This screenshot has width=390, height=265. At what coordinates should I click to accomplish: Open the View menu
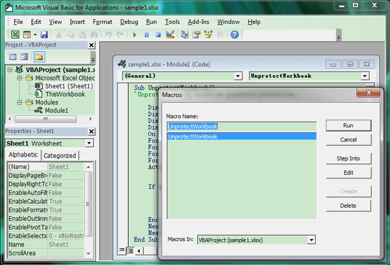[x=55, y=22]
